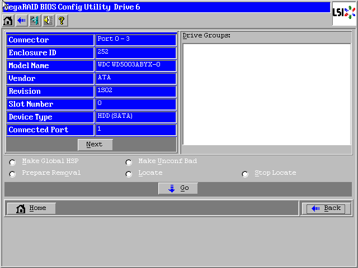Click the Connector label cell
358x268 pixels.
pos(50,40)
